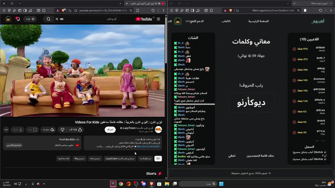Open the sidebar panel icon in l3bhm window
This screenshot has width=335, height=188.
click(192, 10)
